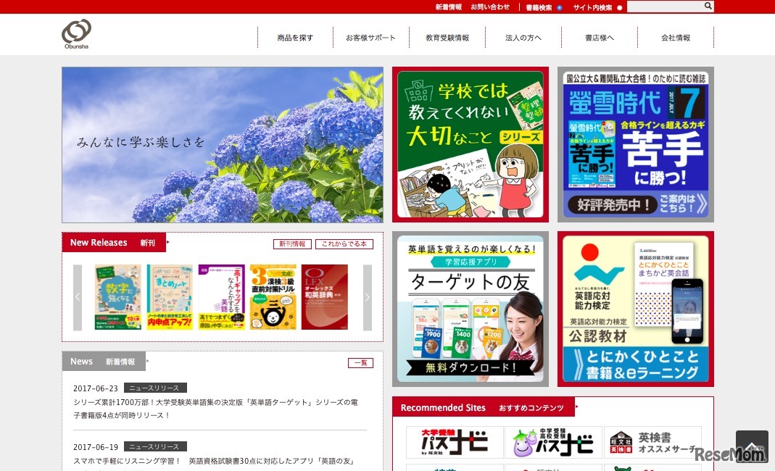Click the 一覧 button in News
The width and height of the screenshot is (775, 471).
[x=360, y=363]
